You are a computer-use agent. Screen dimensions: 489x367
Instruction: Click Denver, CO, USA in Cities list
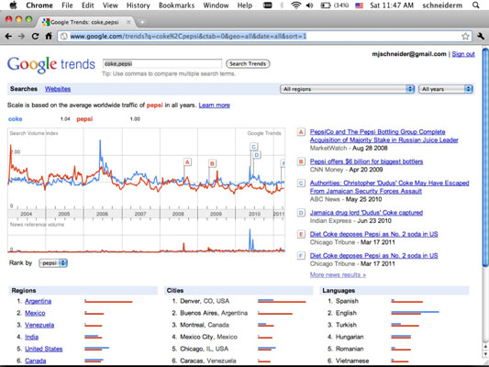205,301
